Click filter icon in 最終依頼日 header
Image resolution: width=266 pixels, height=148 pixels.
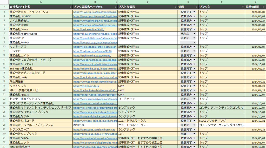[x=264, y=7]
